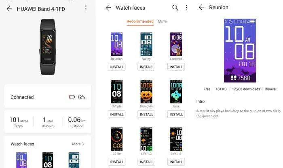Tap the huawei author label

pos(270,89)
